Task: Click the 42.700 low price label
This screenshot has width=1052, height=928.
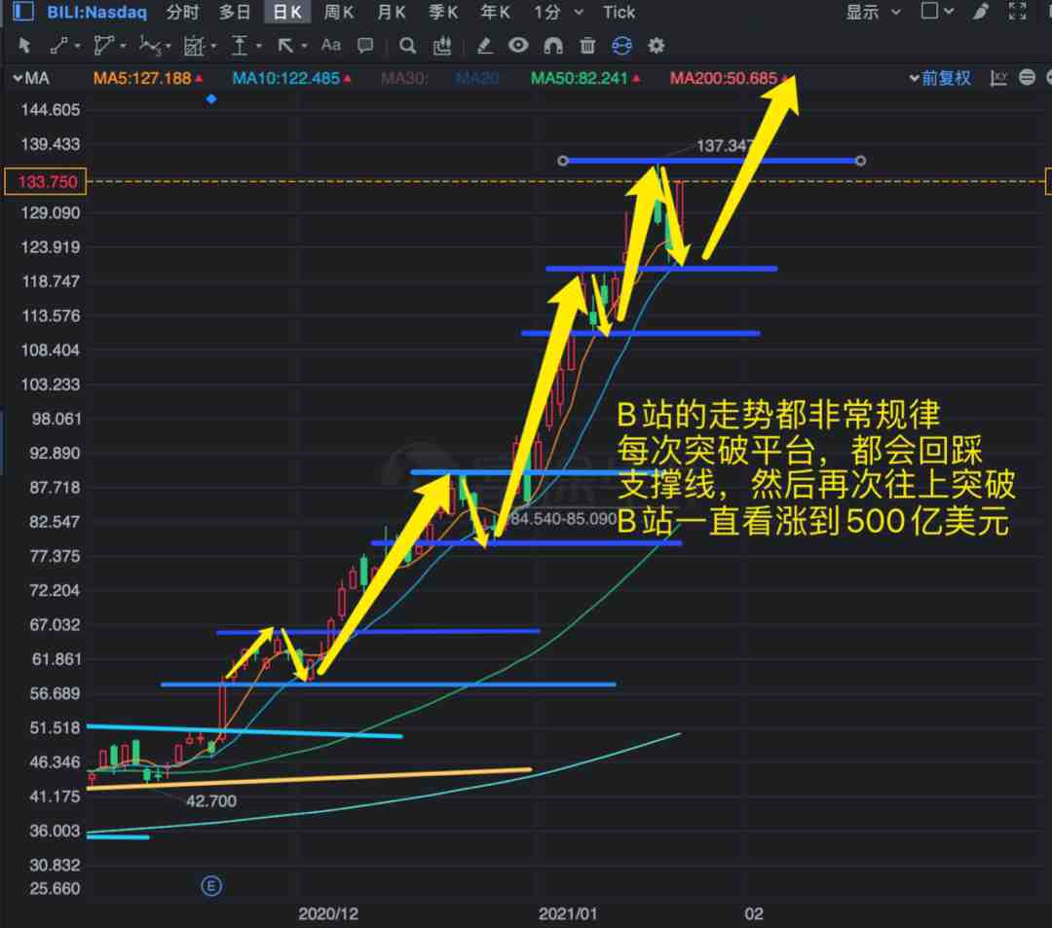Action: pos(211,801)
